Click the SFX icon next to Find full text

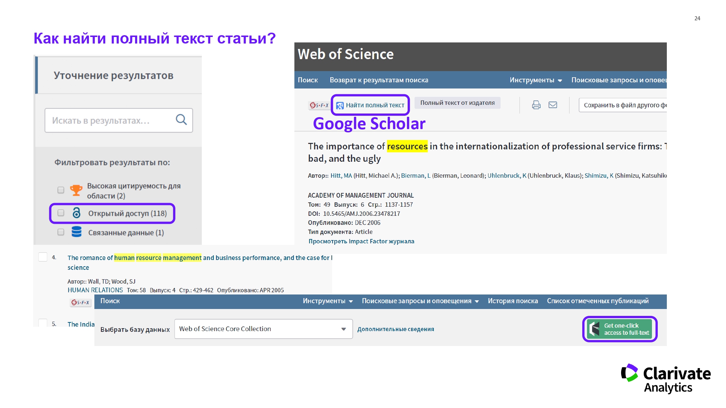point(319,105)
